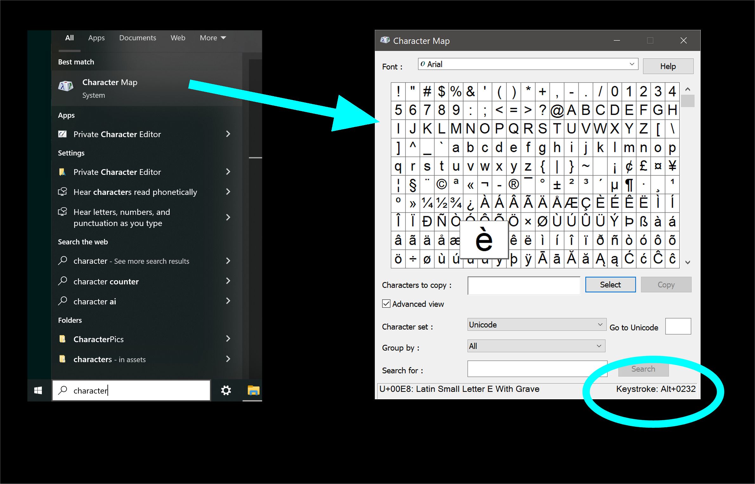Open the Settings gear icon
This screenshot has height=484, width=755.
pos(226,390)
